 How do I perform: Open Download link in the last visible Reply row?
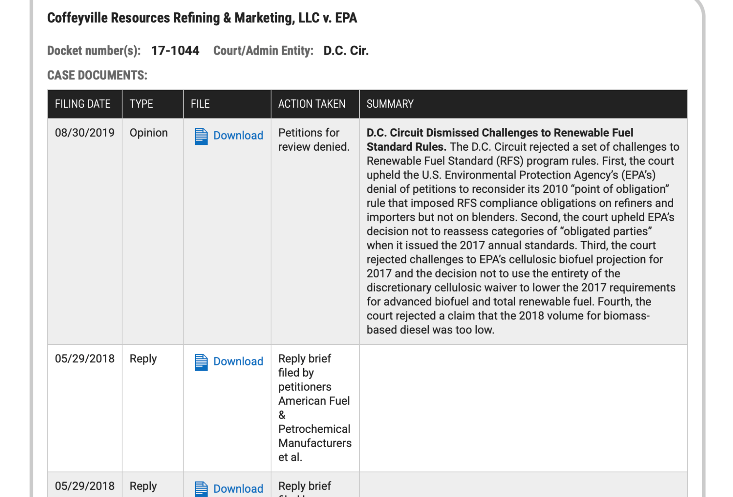coord(238,489)
